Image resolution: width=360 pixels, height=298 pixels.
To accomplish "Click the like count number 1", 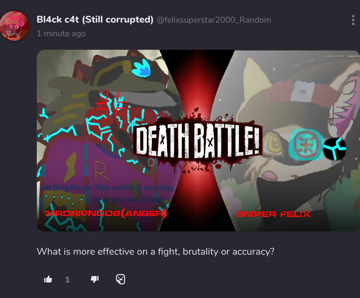I will pyautogui.click(x=68, y=280).
